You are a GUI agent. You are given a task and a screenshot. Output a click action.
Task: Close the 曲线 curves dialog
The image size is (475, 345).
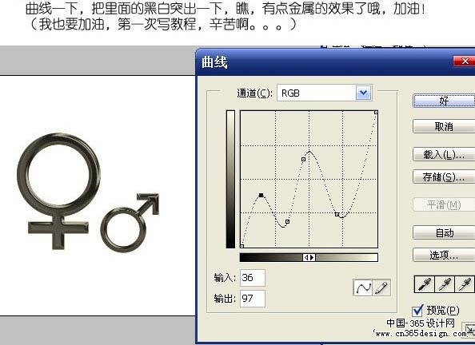point(465,61)
